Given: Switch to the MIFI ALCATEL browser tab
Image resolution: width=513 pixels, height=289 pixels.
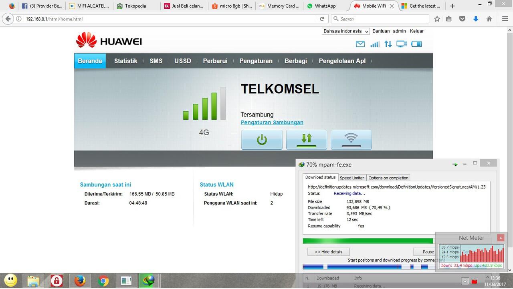Looking at the screenshot, I should coord(89,6).
